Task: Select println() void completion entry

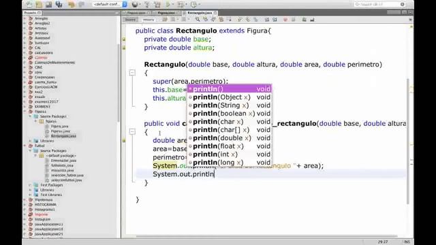Action: coord(229,89)
